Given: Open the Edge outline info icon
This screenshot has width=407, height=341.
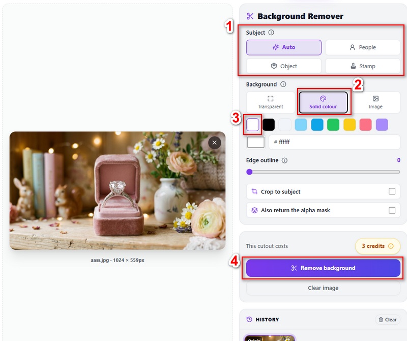Looking at the screenshot, I should 284,160.
